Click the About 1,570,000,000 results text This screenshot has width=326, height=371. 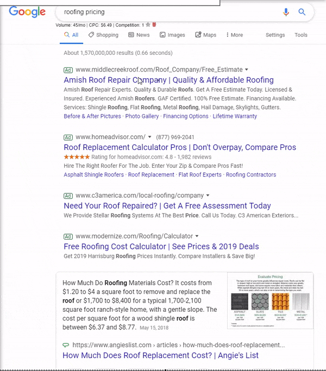(x=118, y=53)
